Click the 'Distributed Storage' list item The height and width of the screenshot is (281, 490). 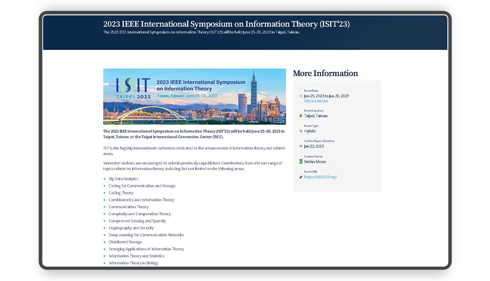coord(125,242)
